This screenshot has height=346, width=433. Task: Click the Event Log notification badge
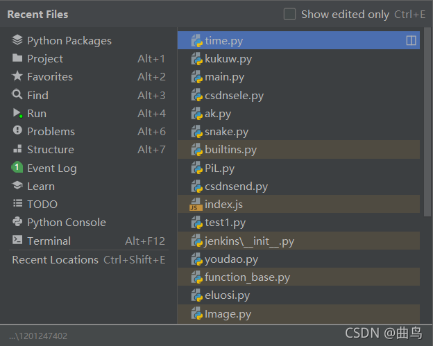click(x=17, y=167)
